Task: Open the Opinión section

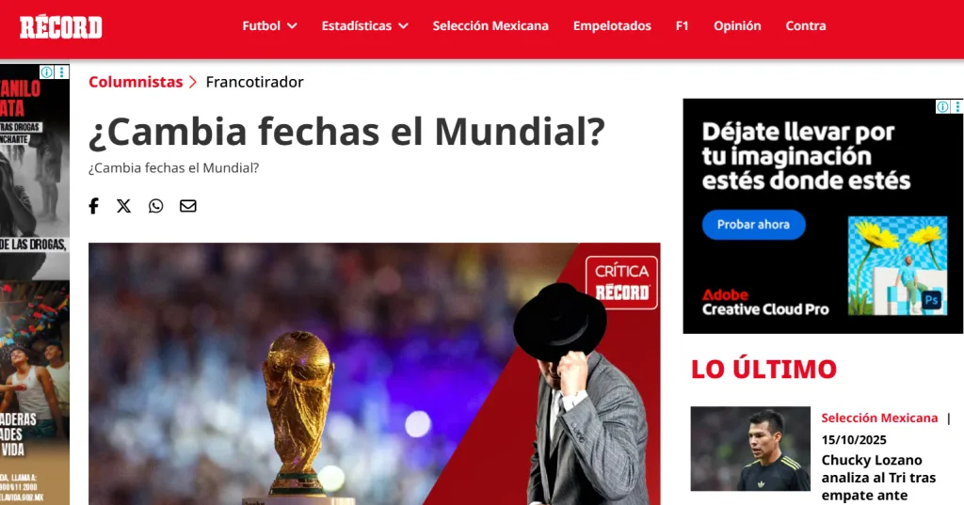Action: pos(737,25)
